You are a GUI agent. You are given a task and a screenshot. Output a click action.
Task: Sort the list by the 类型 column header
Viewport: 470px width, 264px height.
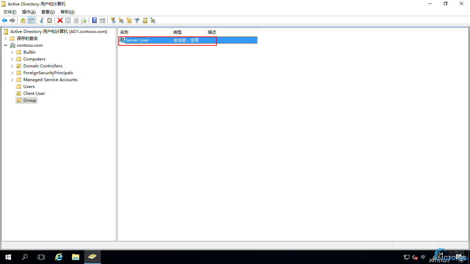(189, 32)
